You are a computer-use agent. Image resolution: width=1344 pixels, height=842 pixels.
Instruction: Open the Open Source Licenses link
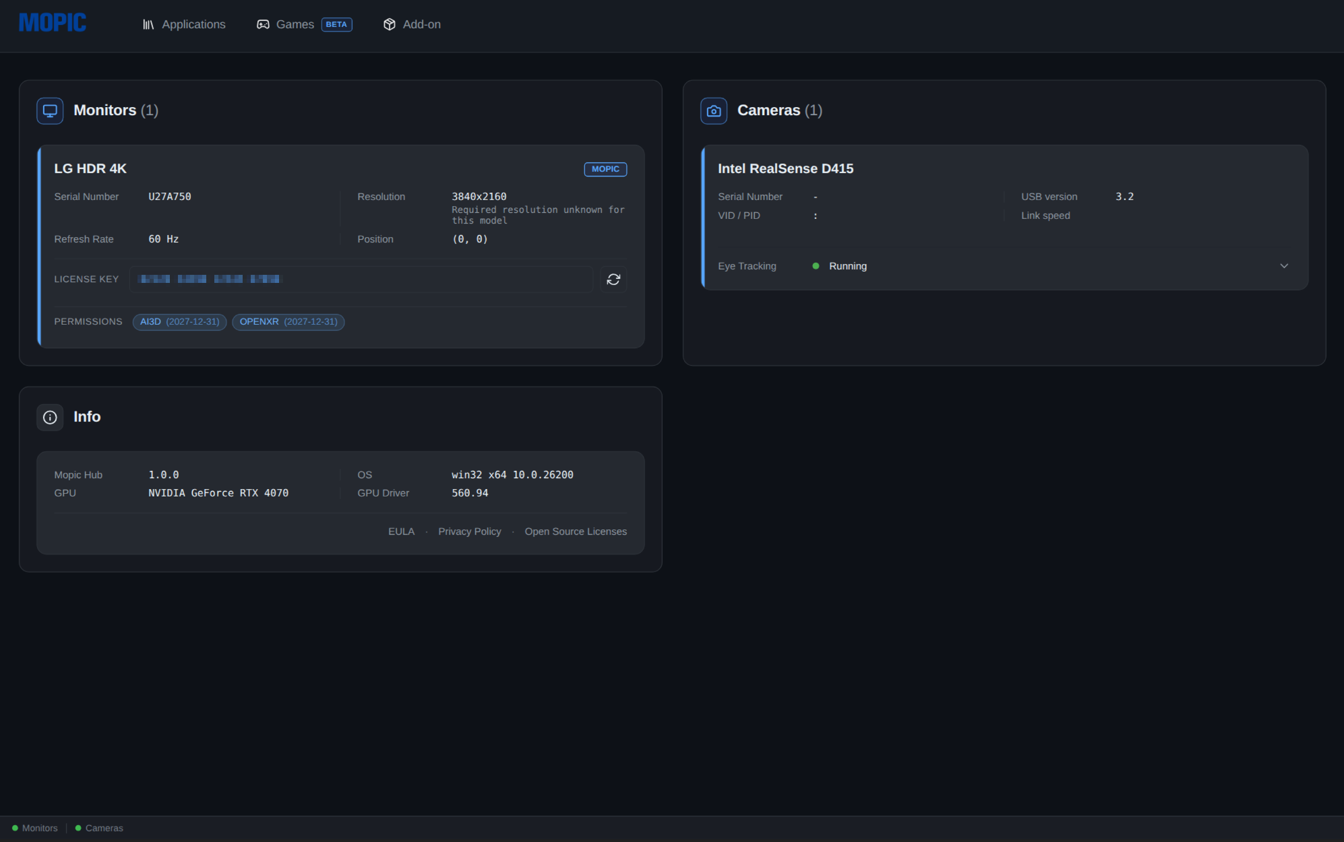[576, 531]
